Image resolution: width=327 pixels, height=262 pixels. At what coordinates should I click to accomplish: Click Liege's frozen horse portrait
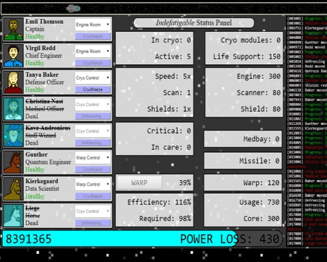coord(14,216)
